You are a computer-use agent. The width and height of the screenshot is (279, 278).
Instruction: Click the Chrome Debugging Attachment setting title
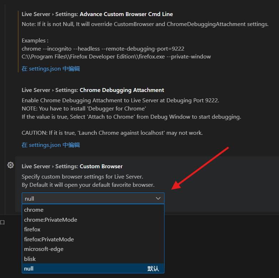pos(93,90)
